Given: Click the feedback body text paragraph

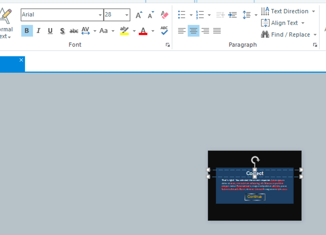Looking at the screenshot, I should pyautogui.click(x=255, y=185).
